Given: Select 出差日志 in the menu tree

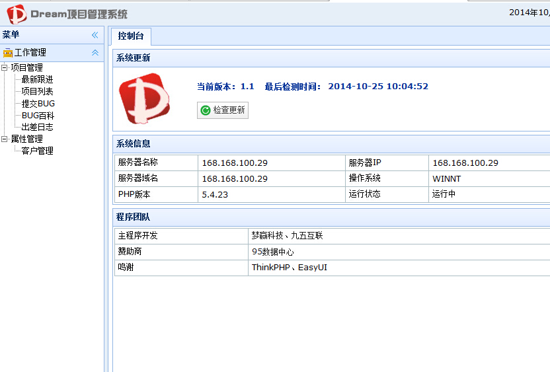Looking at the screenshot, I should click(37, 127).
